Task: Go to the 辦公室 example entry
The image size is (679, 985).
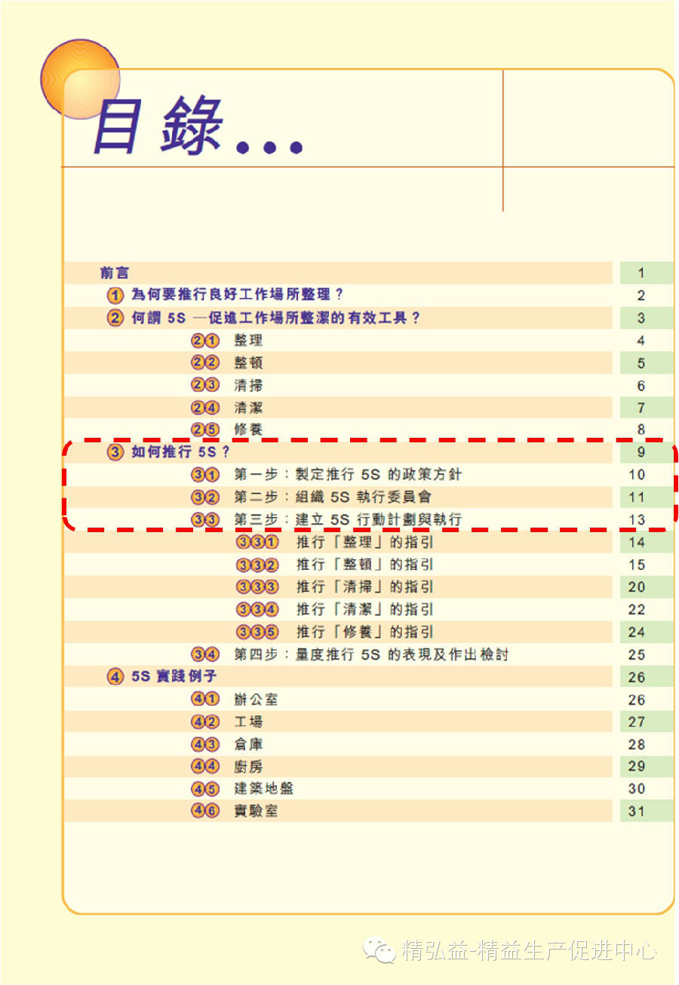Action: point(256,699)
